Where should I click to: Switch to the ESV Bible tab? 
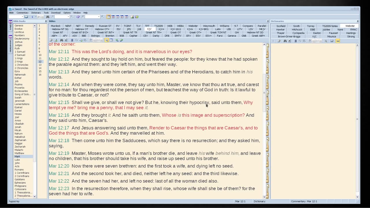(x=198, y=36)
